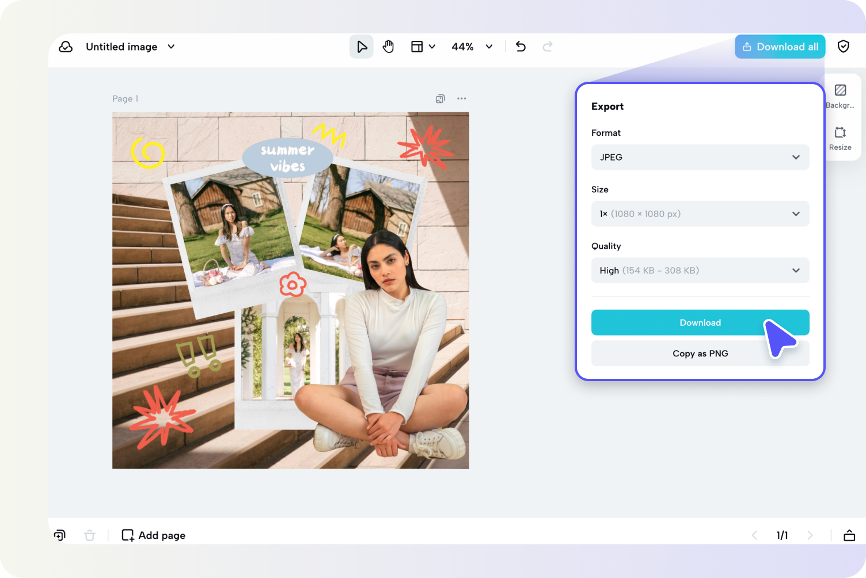Viewport: 866px width, 578px height.
Task: Click the Page 1 label
Action: tap(125, 99)
